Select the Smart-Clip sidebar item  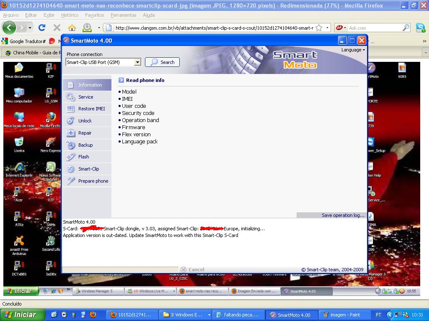click(87, 169)
